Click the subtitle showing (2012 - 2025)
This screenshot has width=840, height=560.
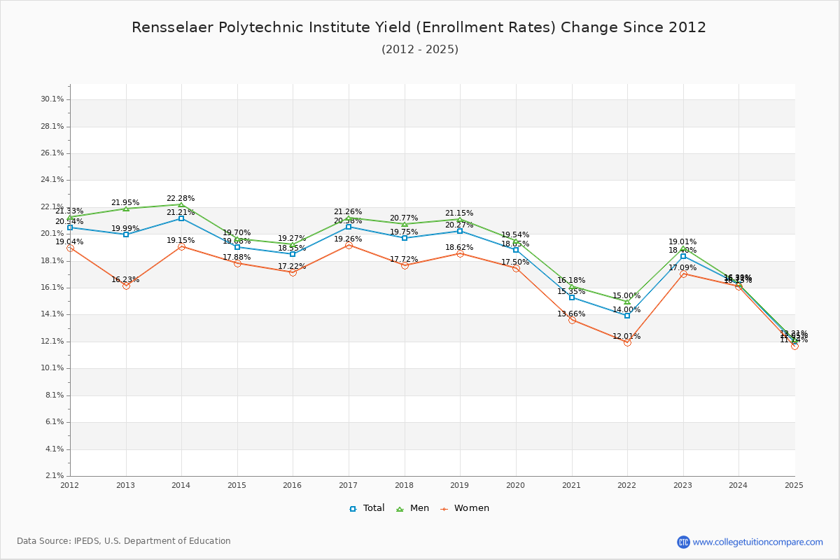pos(420,49)
